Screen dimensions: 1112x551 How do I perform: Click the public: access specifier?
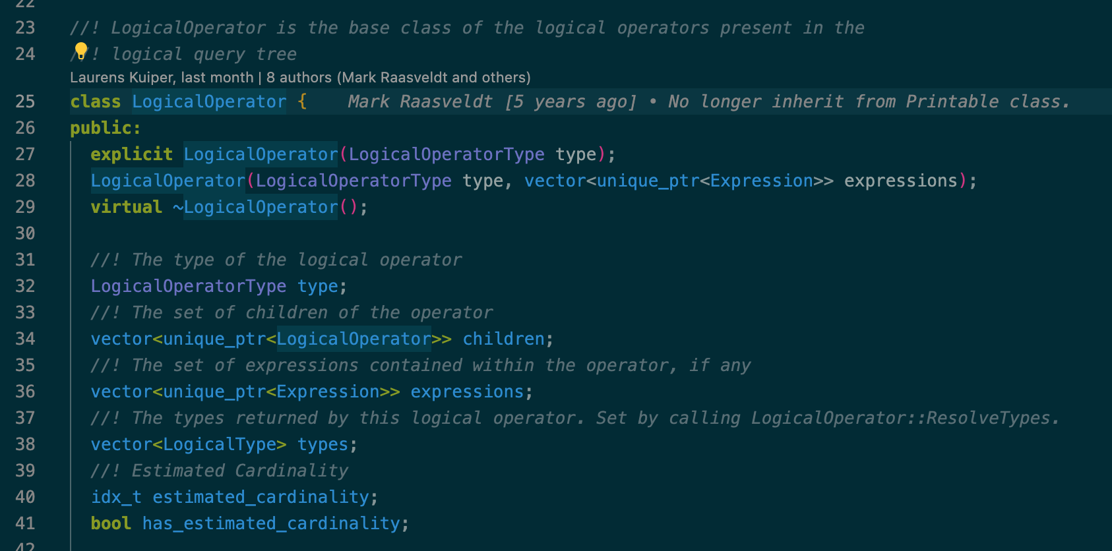click(x=106, y=128)
